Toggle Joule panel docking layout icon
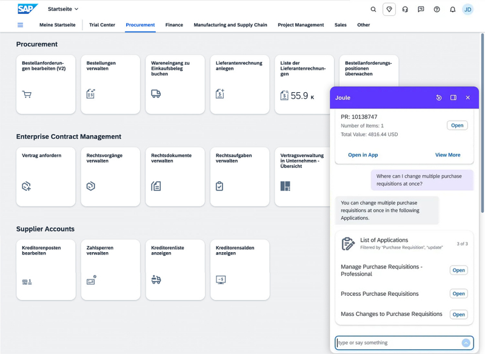 [x=453, y=98]
